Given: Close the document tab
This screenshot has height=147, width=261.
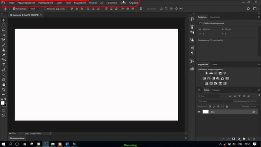Looking at the screenshot, I should pos(41,15).
